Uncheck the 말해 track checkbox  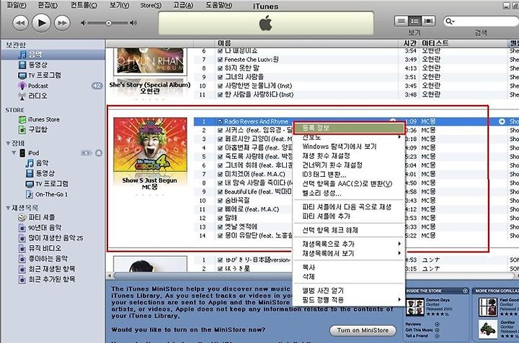(x=220, y=218)
